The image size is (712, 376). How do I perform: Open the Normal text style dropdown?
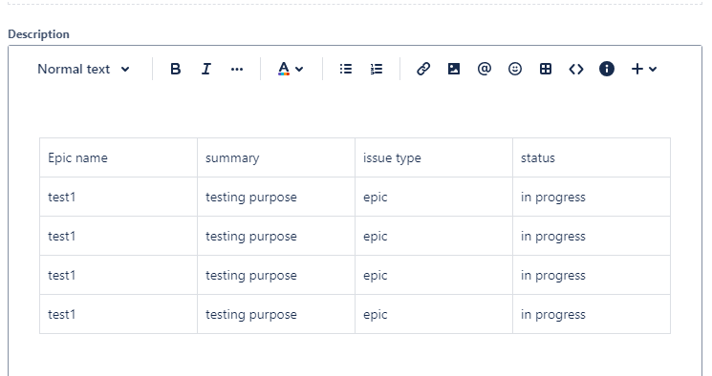coord(83,69)
